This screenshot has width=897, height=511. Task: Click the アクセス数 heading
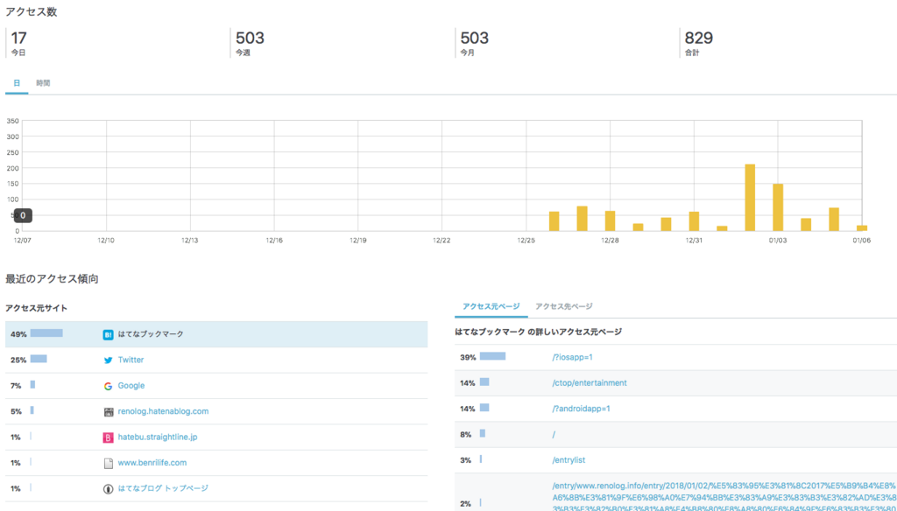click(31, 12)
